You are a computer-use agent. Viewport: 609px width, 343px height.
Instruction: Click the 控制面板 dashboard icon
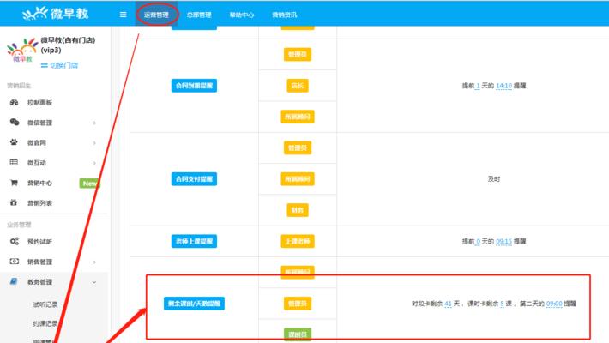(x=14, y=103)
